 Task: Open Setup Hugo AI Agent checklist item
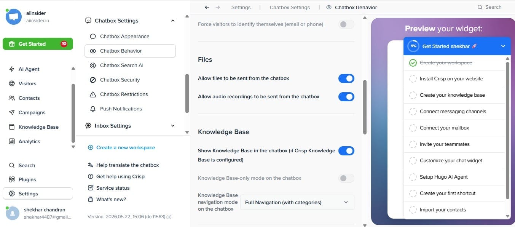pos(454,177)
